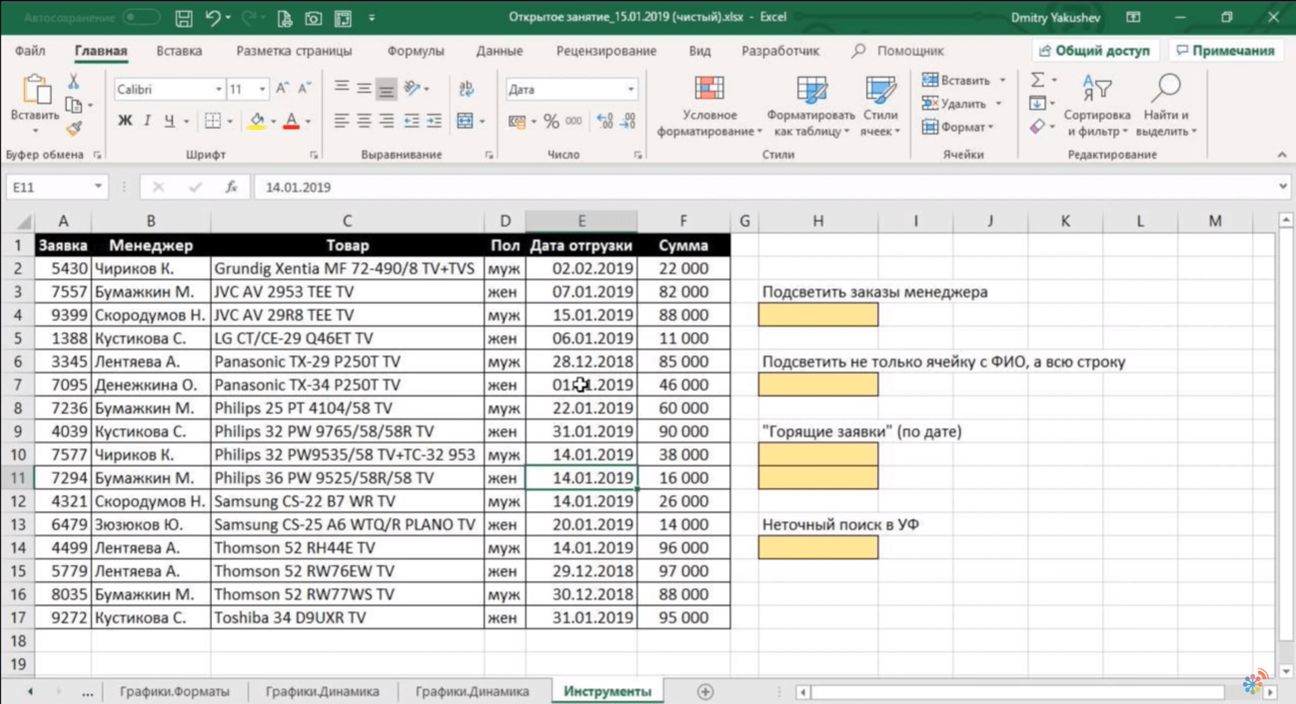
Task: Switch to the Формулы ribbon tab
Action: tap(415, 51)
